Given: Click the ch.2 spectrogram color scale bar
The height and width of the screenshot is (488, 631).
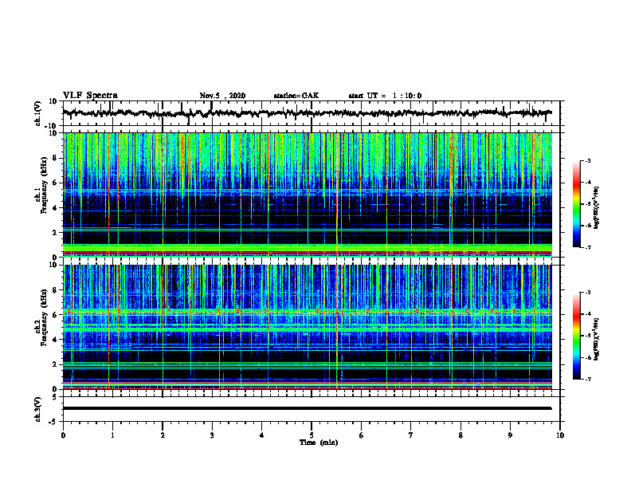Looking at the screenshot, I should (577, 336).
